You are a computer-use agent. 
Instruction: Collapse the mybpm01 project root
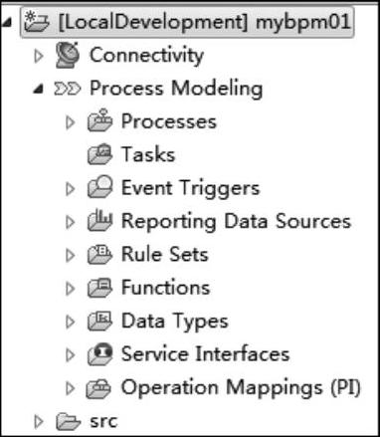pyautogui.click(x=7, y=23)
